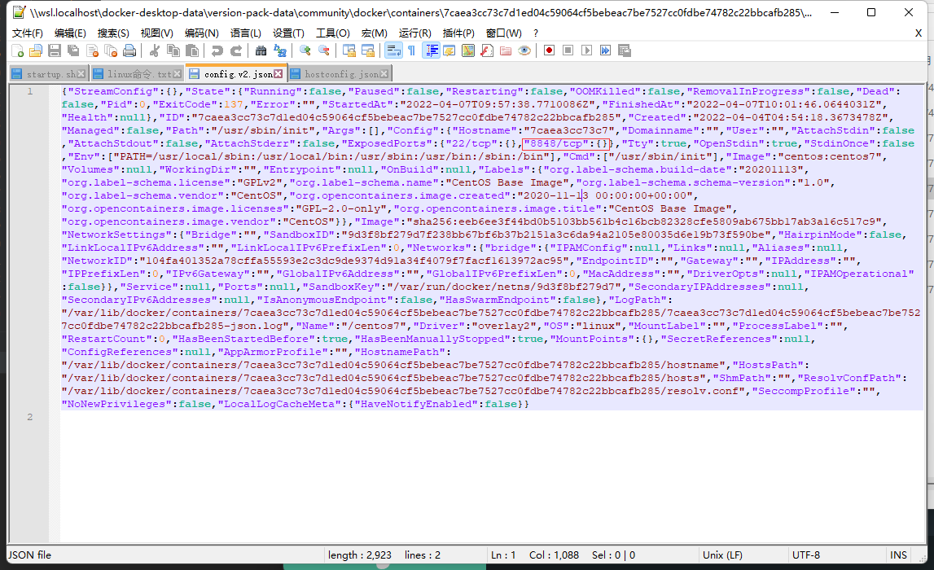This screenshot has width=934, height=570.
Task: Open the 宏(M) menu
Action: point(374,33)
